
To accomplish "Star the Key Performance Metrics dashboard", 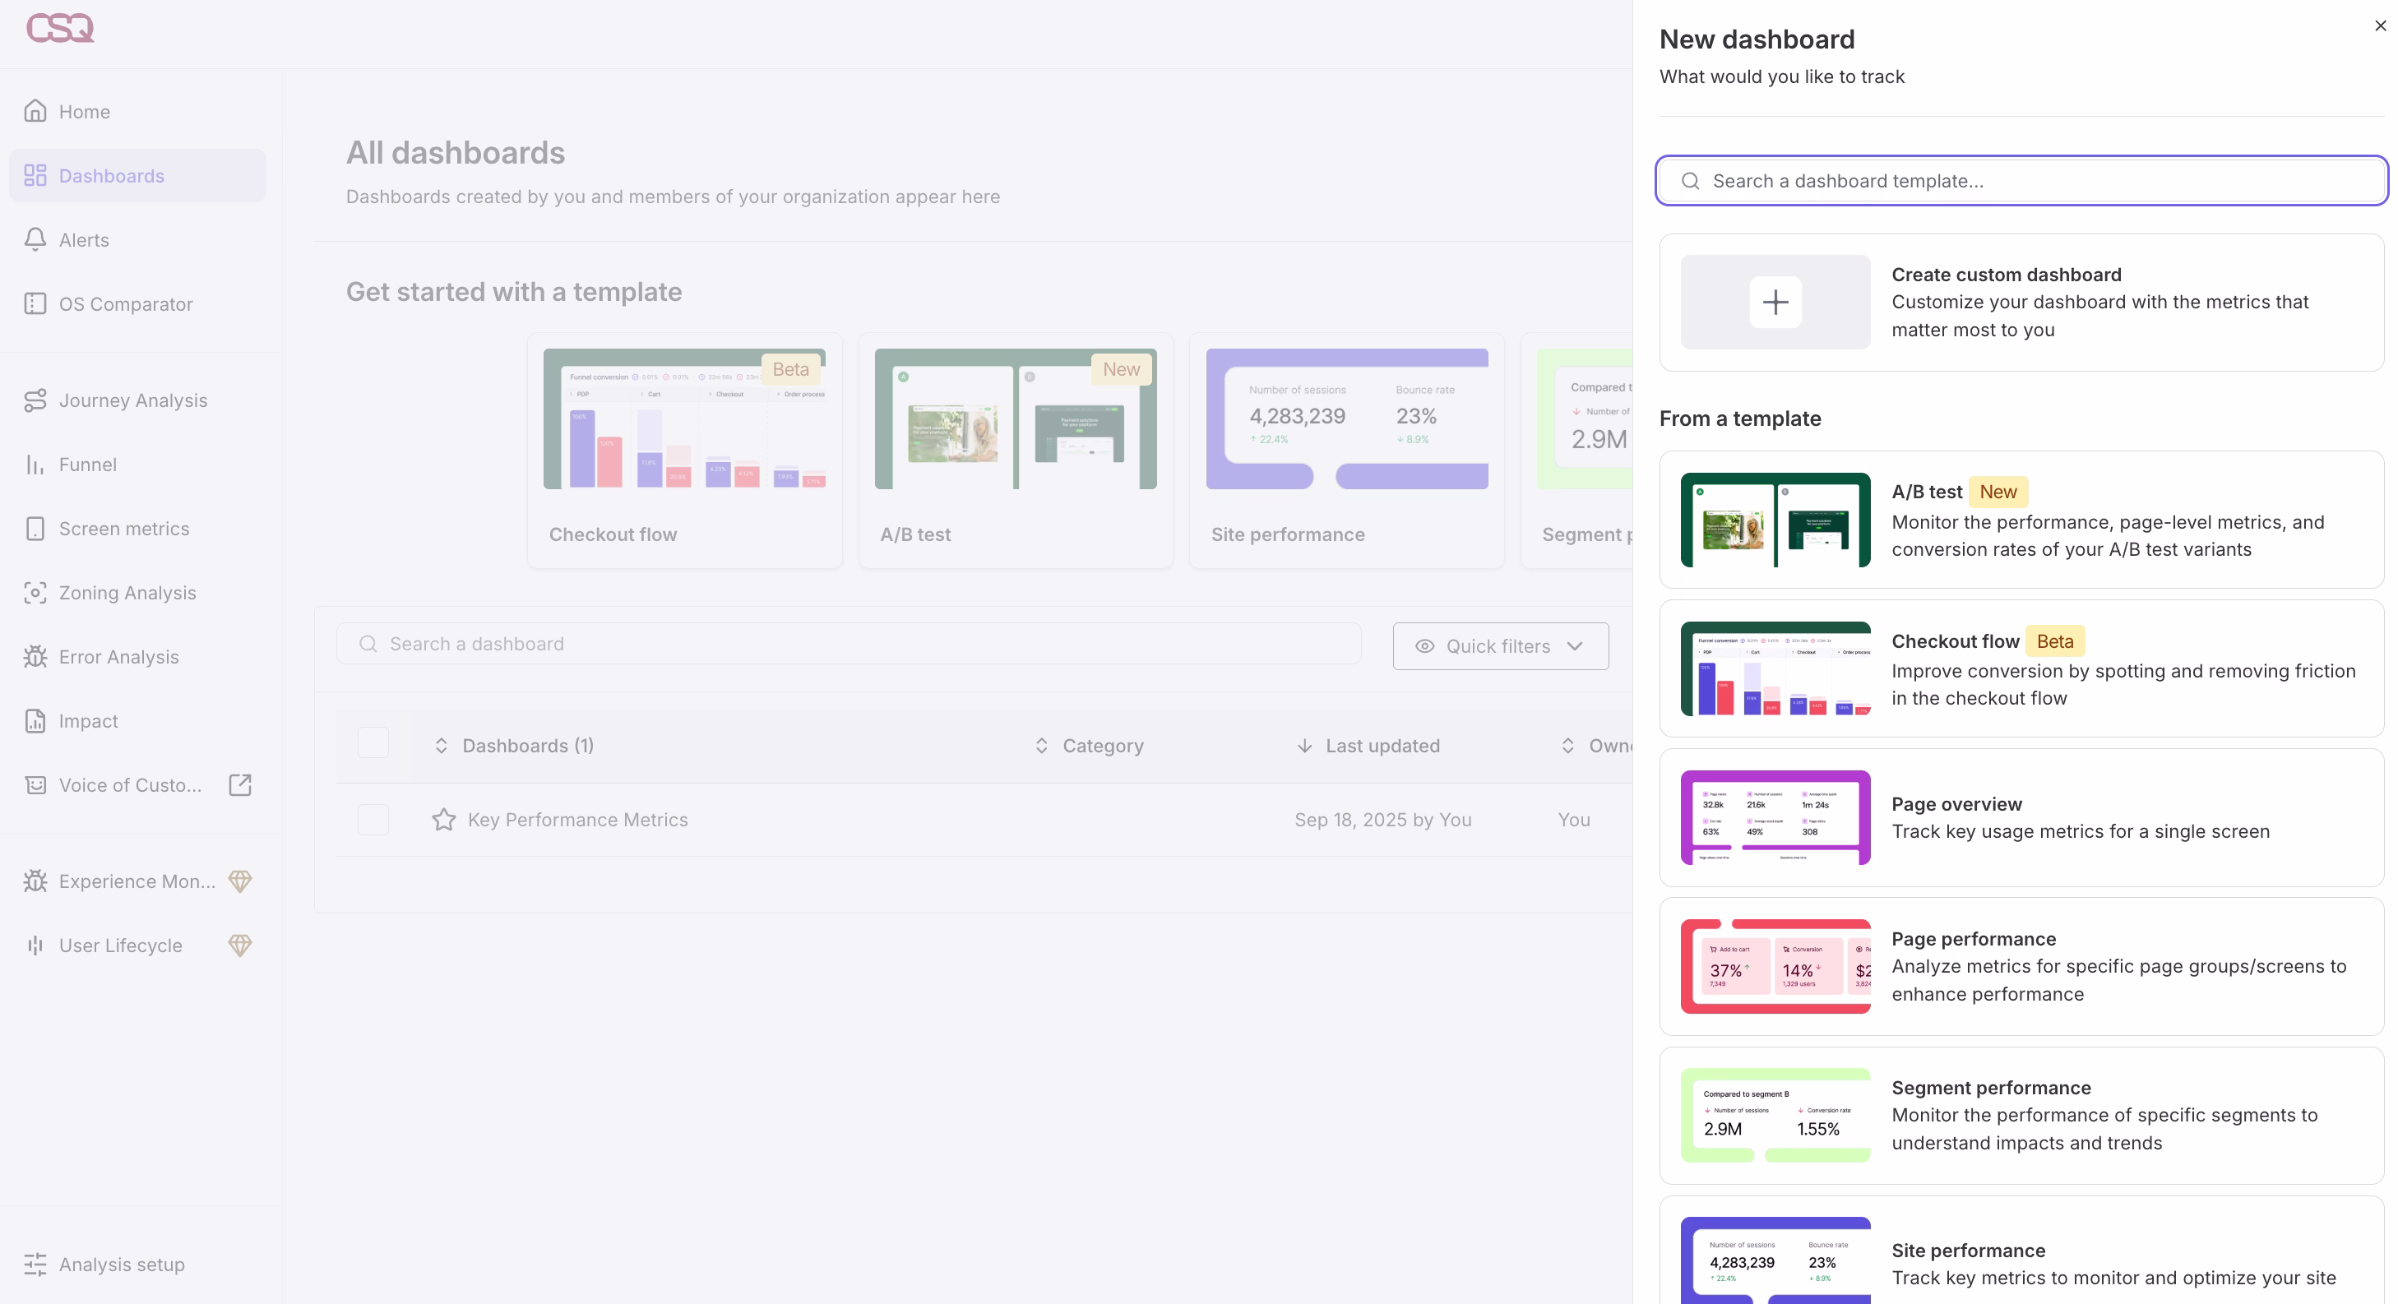I will pyautogui.click(x=444, y=819).
